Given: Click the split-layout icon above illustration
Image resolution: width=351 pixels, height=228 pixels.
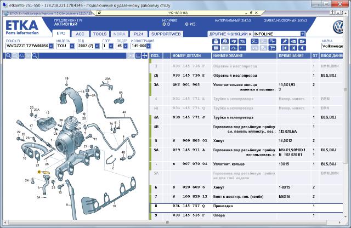Looking at the screenshot, I should 138,56.
